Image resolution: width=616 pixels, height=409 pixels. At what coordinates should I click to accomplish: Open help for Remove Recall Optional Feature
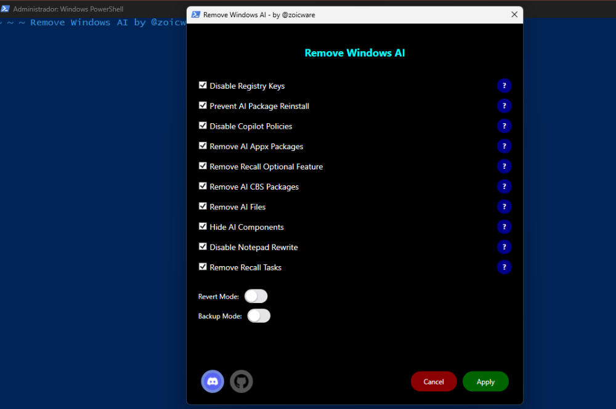[x=504, y=166]
